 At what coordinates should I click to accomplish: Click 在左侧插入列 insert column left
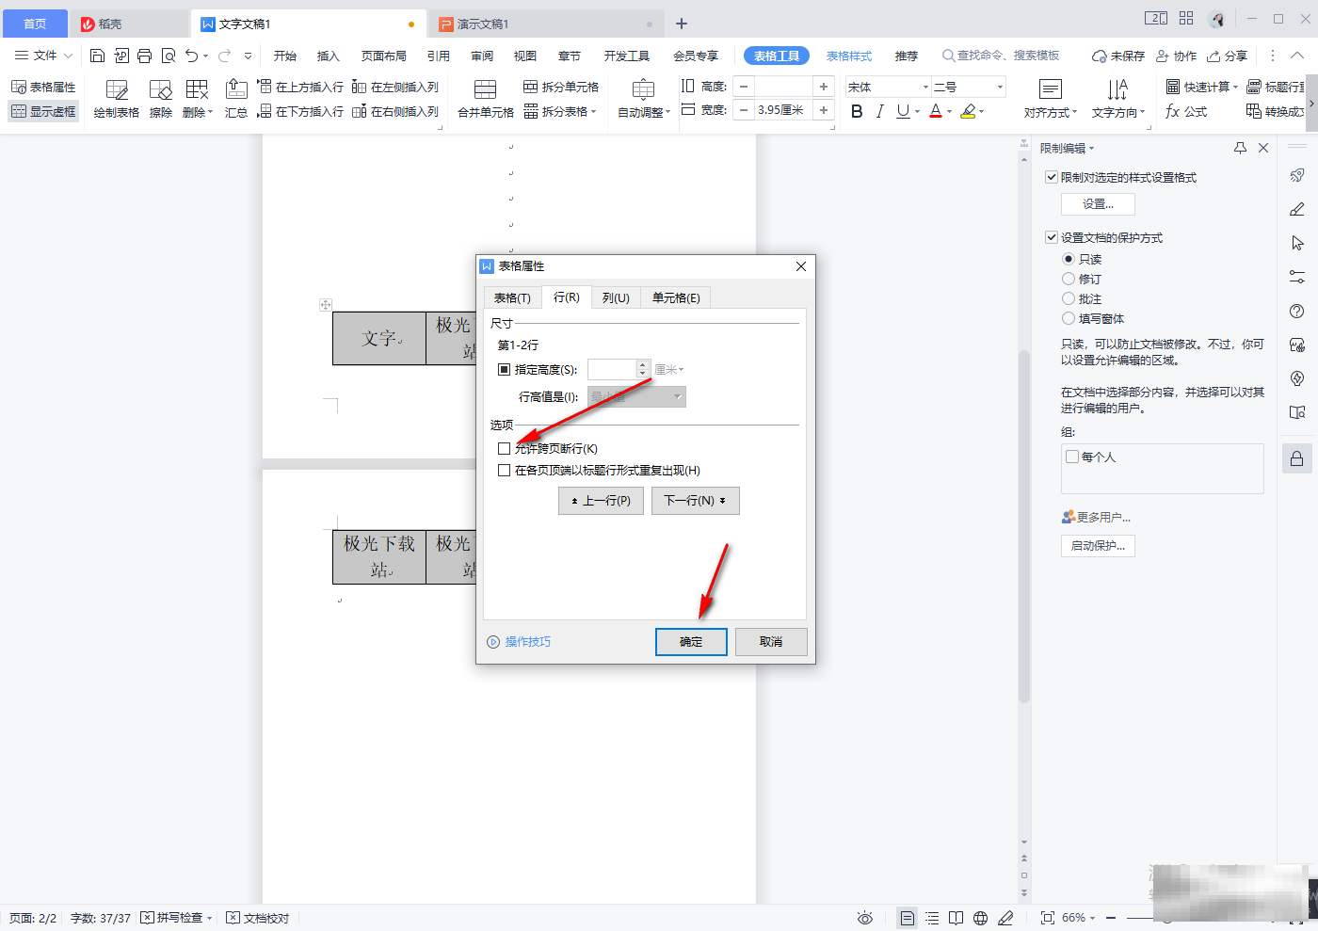click(395, 87)
